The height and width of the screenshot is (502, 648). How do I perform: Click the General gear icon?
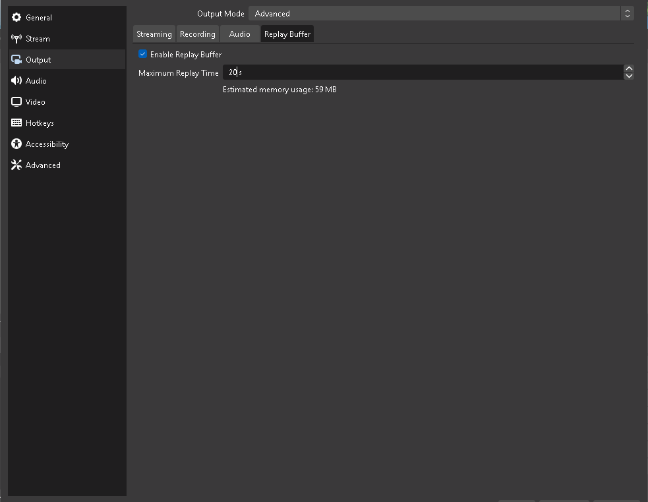point(16,17)
